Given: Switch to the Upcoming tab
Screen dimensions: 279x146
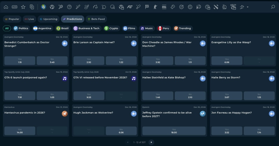Looking at the screenshot, I should [48, 19].
